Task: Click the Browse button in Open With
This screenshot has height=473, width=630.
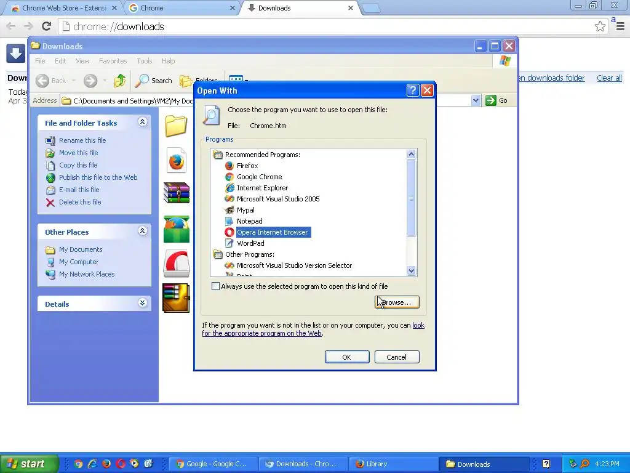Action: point(397,302)
